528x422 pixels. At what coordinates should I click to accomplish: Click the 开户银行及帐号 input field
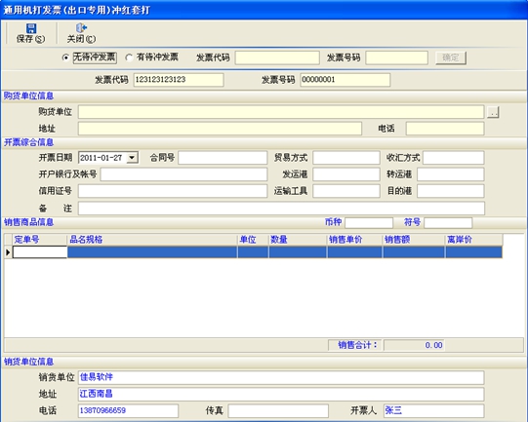[183, 174]
